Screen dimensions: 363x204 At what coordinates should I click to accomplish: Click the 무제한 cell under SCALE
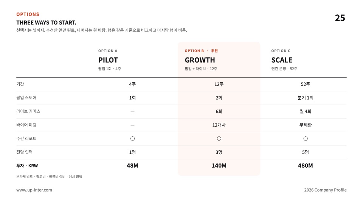click(306, 125)
